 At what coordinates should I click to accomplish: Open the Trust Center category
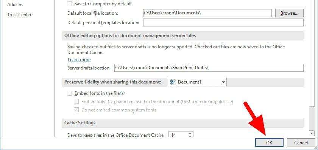pos(19,15)
